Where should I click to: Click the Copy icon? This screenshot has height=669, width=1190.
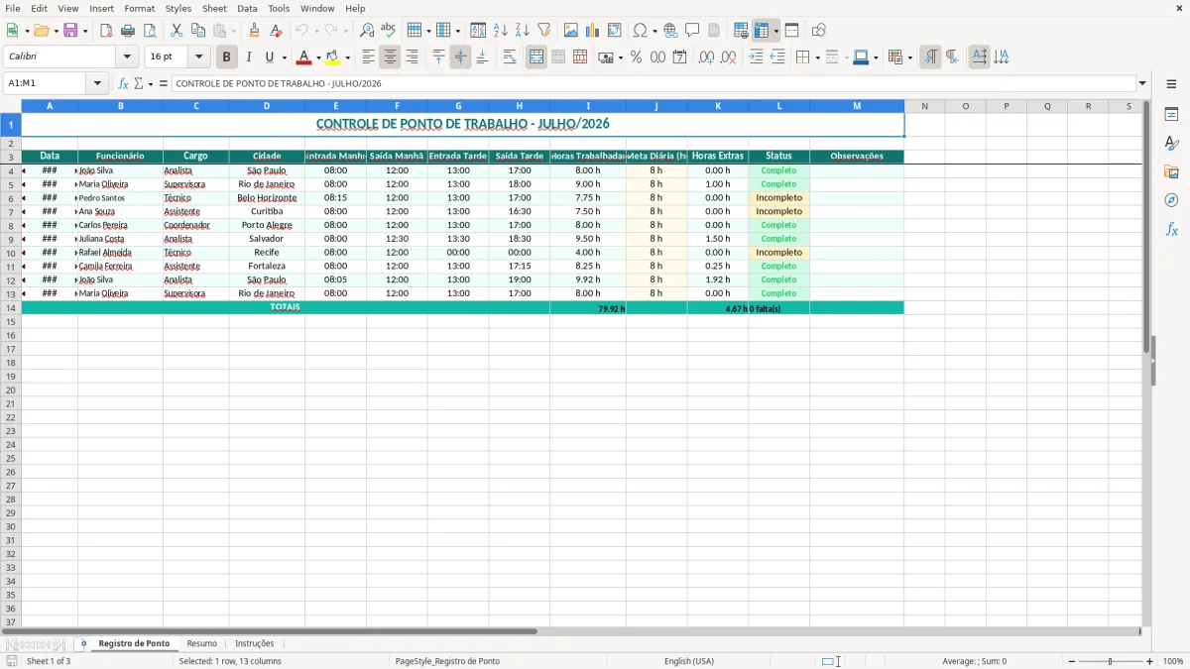(198, 31)
